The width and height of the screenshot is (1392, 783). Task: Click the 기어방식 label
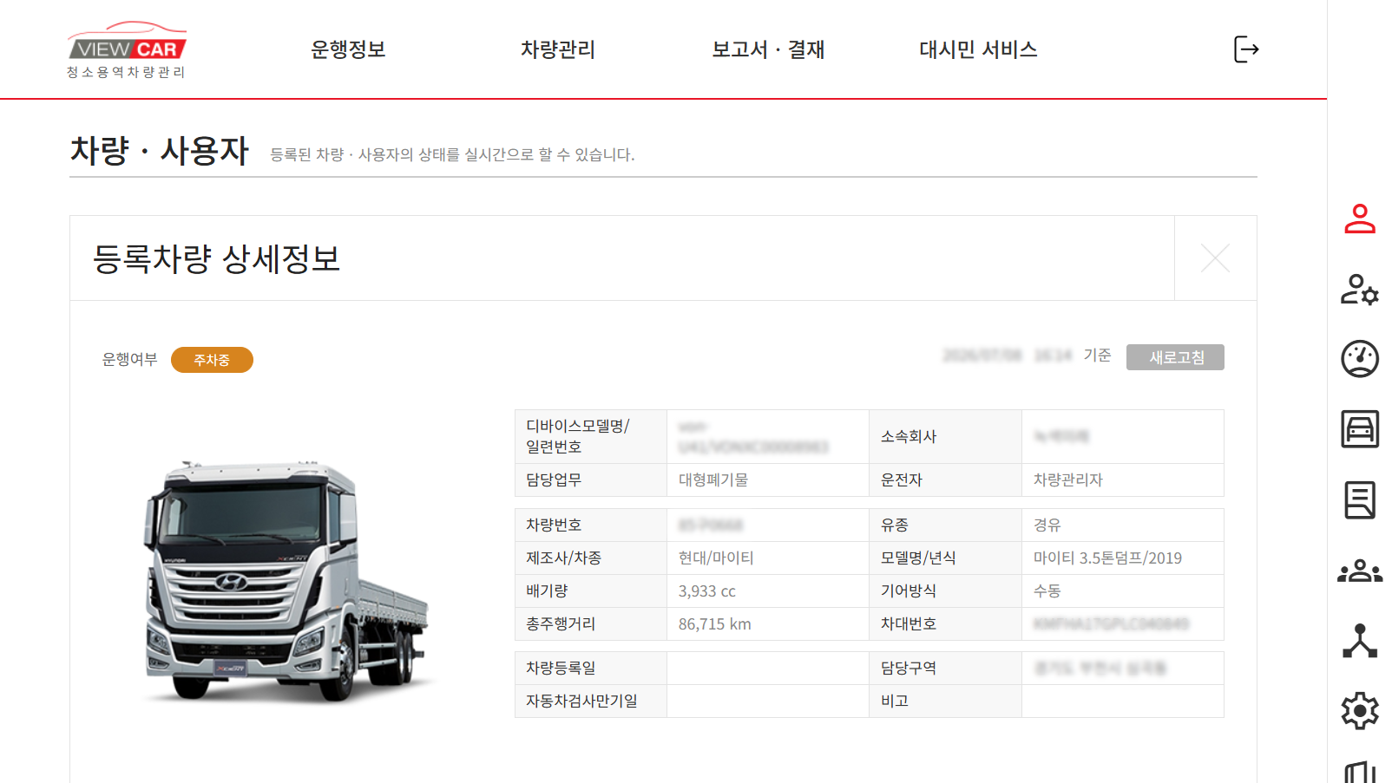click(909, 591)
